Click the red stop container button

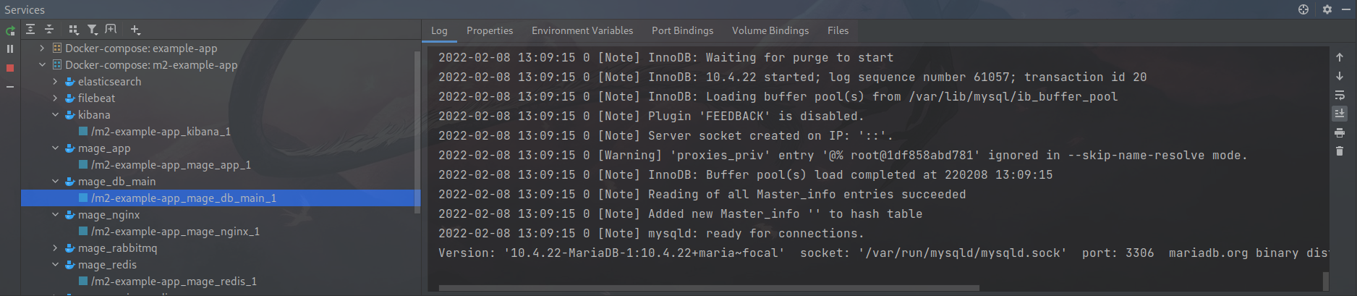coord(10,68)
